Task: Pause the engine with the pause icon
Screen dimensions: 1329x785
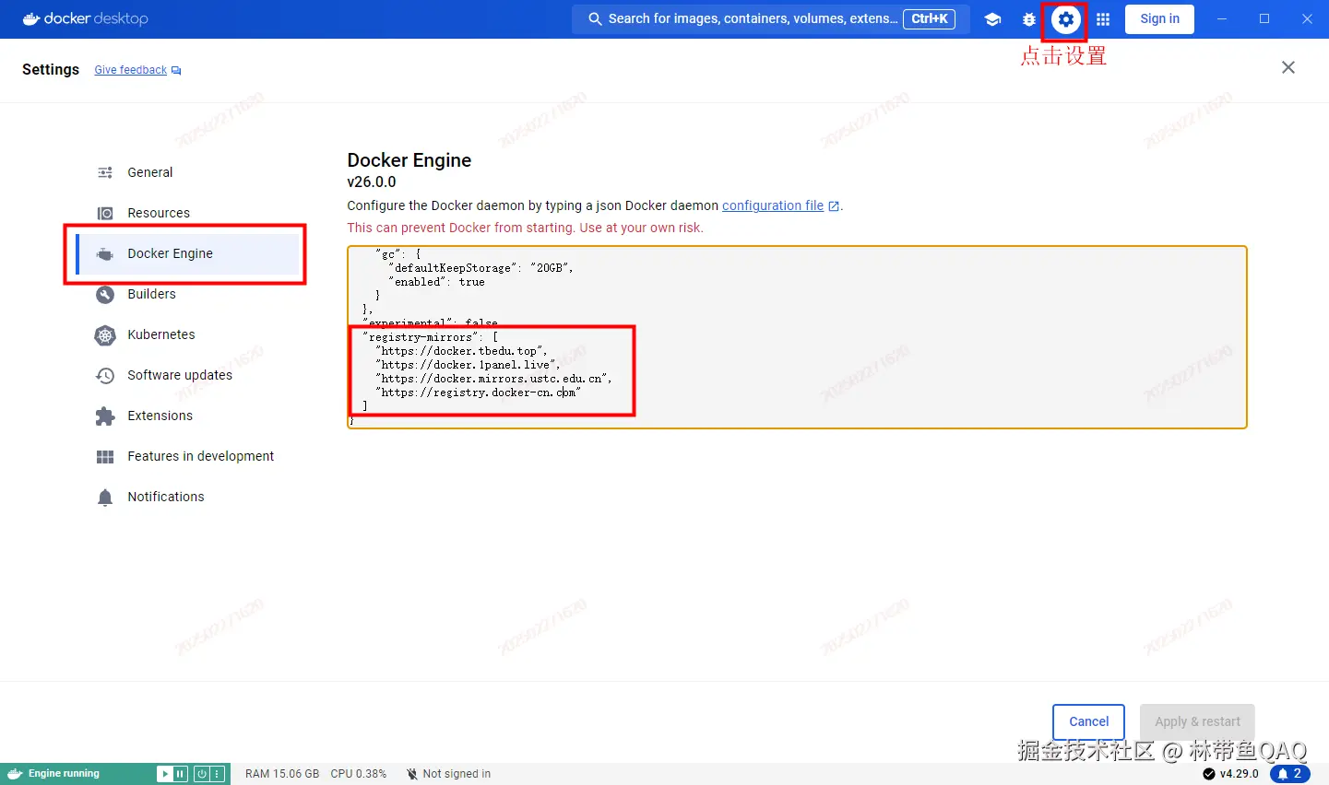Action: pyautogui.click(x=180, y=774)
